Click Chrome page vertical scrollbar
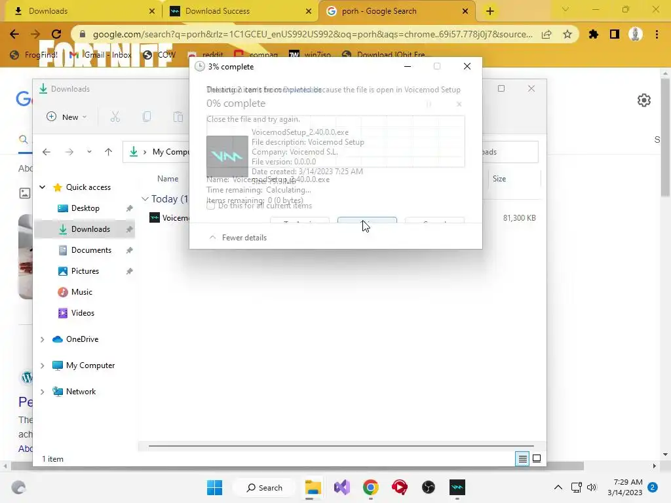 click(665, 137)
